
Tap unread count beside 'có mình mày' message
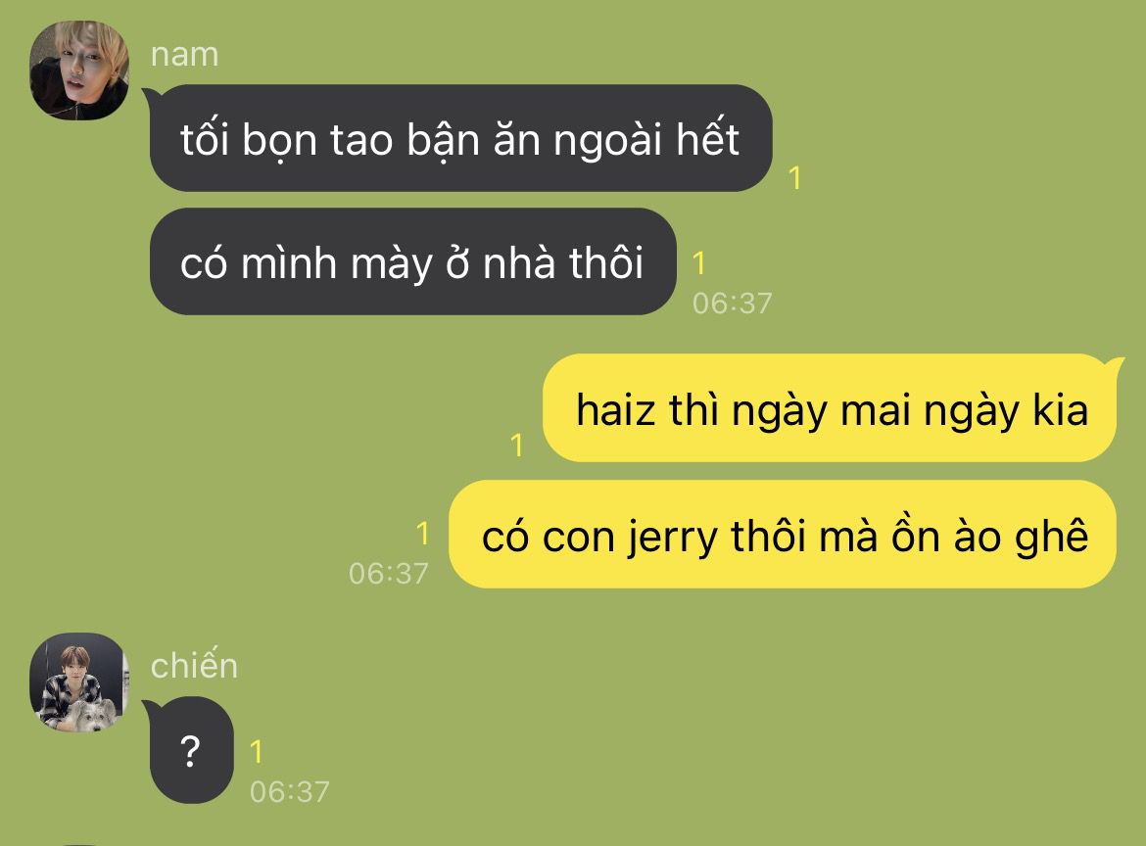point(698,263)
